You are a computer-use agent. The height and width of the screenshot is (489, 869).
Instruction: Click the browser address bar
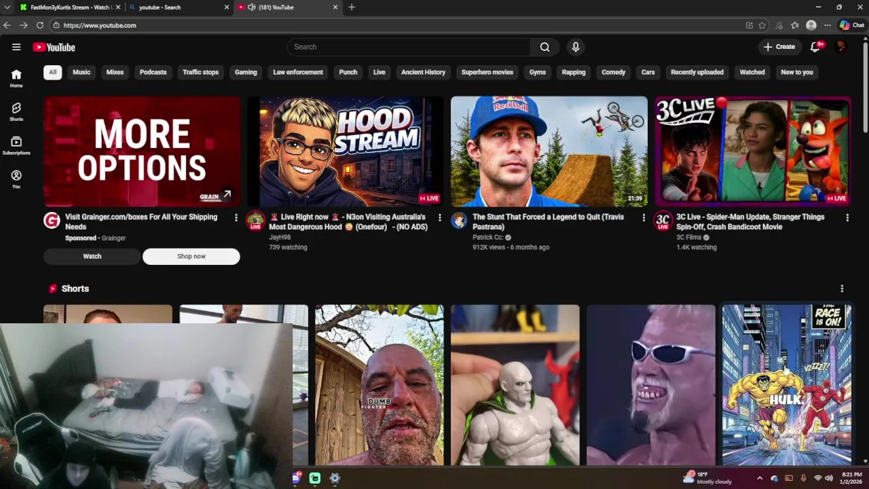[401, 25]
